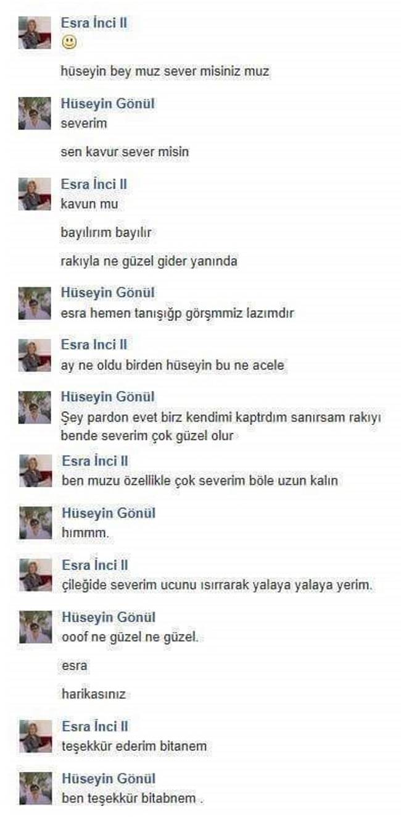Open Esra İnci II name above 'ben muzu özellikle'
This screenshot has height=817, width=401.
[94, 461]
